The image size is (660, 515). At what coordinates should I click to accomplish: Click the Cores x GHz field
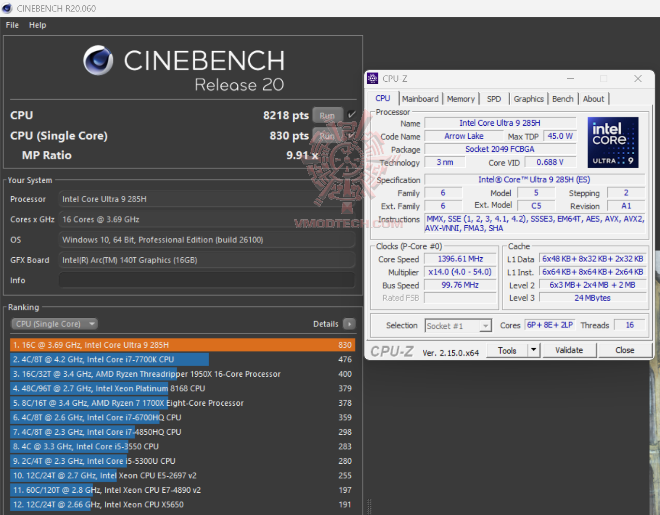[x=207, y=220]
